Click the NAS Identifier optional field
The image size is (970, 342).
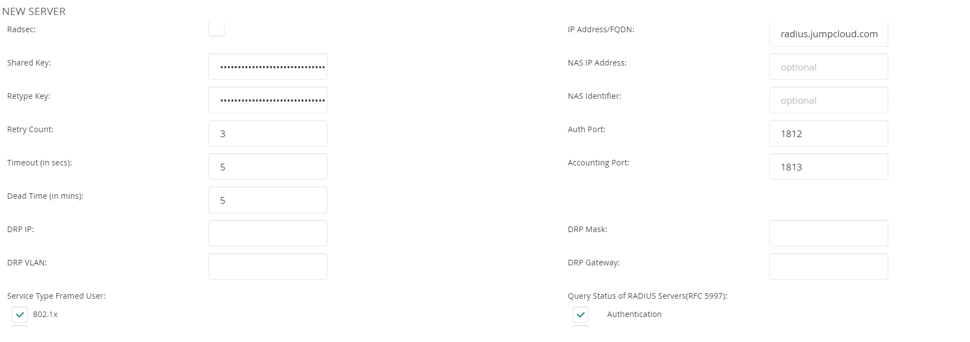click(829, 100)
